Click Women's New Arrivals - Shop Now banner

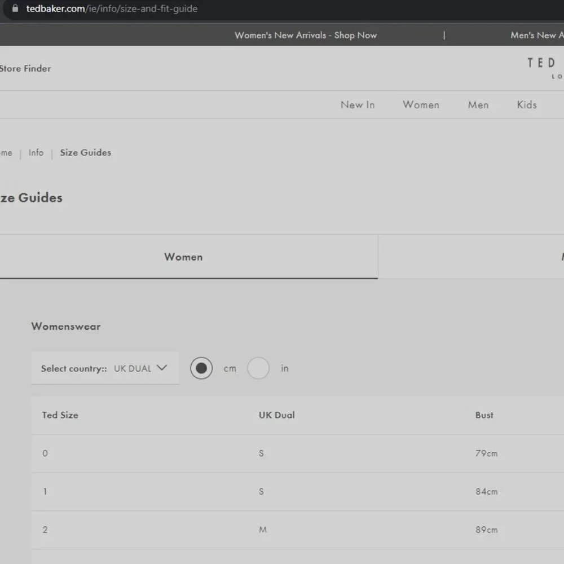pos(306,35)
